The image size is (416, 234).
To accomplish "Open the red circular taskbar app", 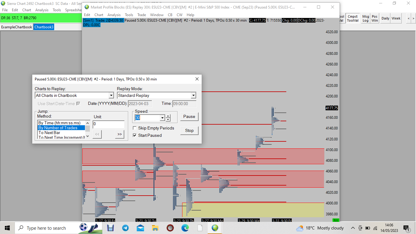I will click(x=170, y=228).
